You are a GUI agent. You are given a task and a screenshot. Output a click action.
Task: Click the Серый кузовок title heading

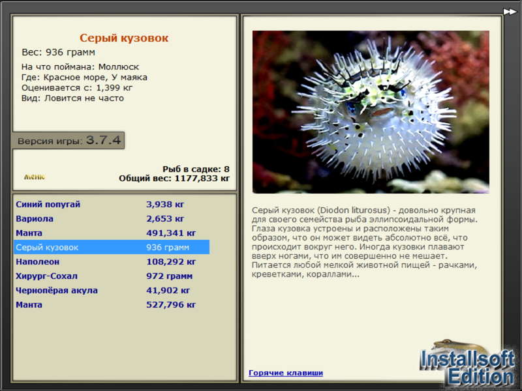coord(124,38)
